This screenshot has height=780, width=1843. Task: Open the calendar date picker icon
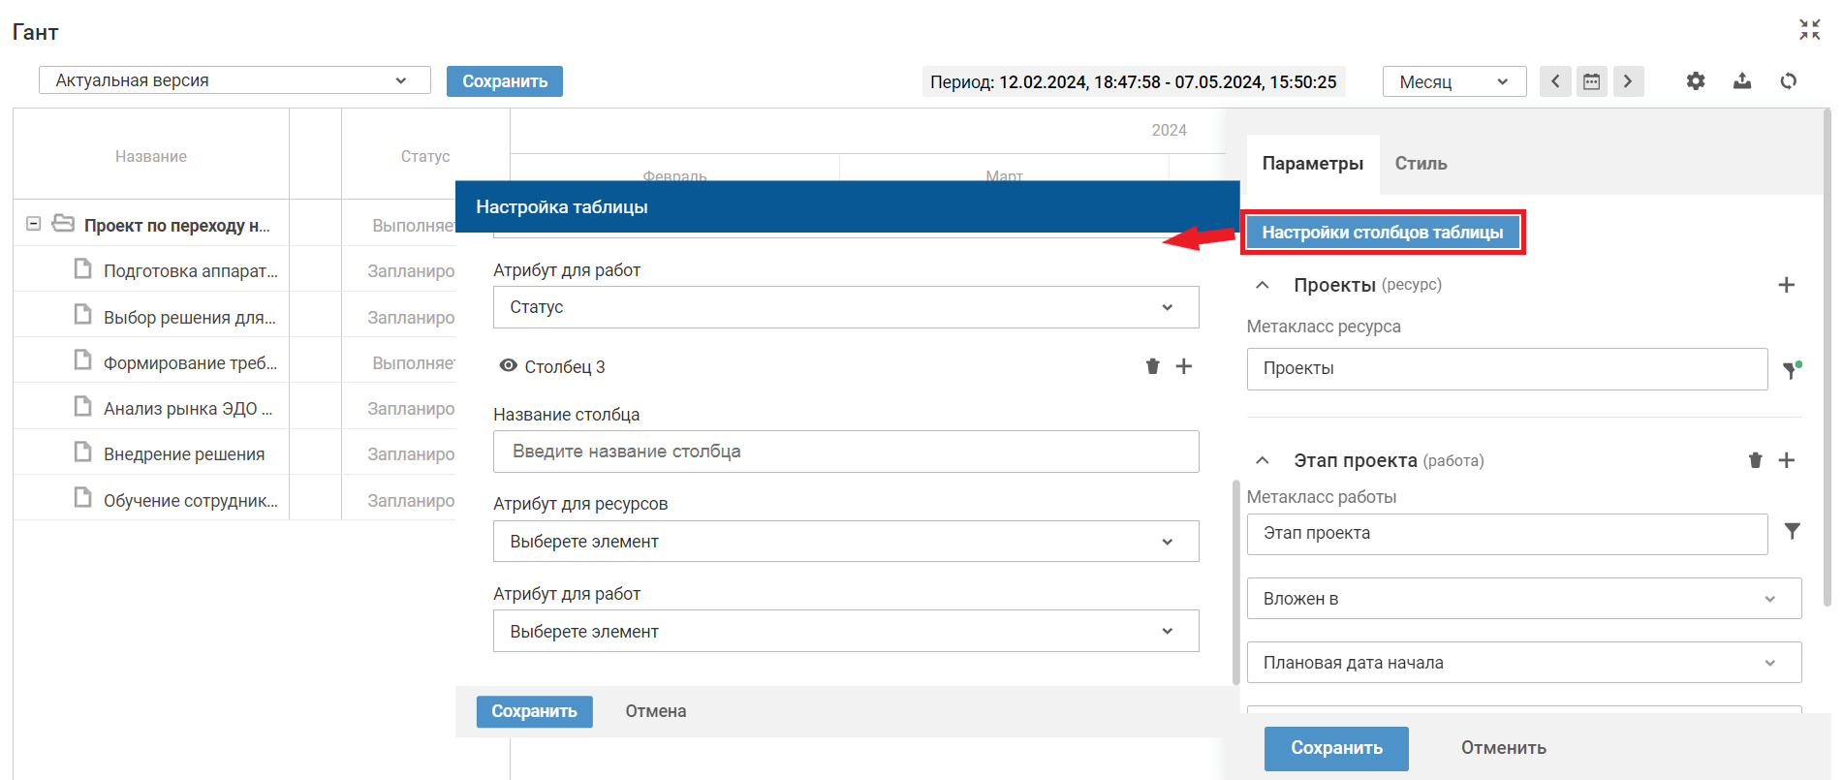(1591, 81)
